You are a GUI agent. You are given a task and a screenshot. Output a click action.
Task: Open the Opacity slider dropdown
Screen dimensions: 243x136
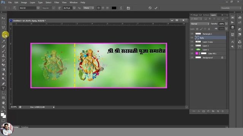point(226,24)
